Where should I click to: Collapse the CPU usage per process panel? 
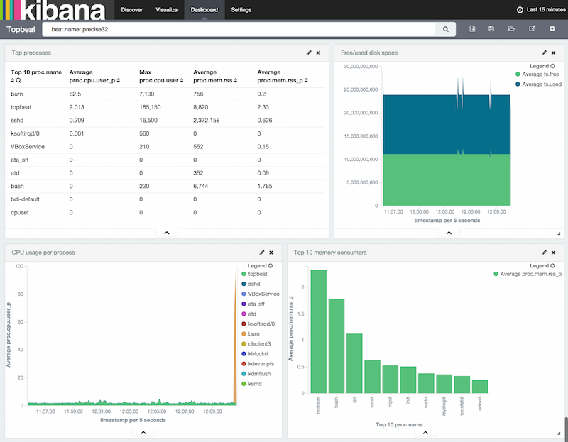[143, 432]
